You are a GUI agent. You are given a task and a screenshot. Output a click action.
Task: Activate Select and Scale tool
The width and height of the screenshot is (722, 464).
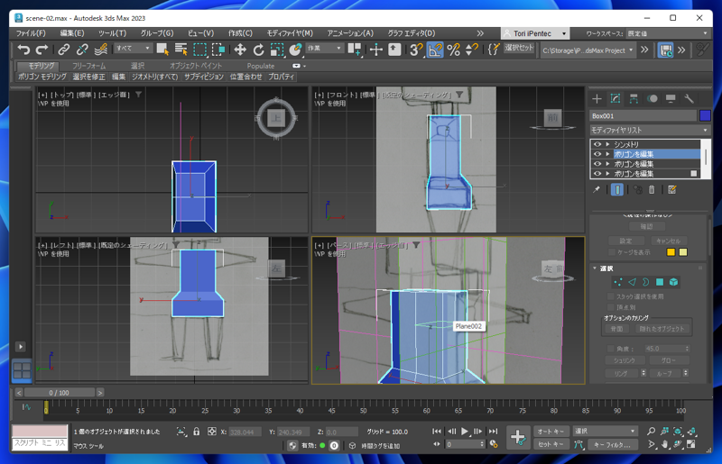point(277,50)
